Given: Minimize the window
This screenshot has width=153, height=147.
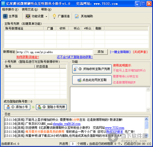Looking at the screenshot, I should point(137,4).
